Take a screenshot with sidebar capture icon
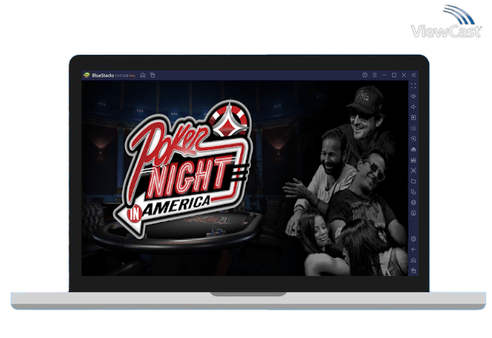This screenshot has height=338, width=492. click(414, 171)
